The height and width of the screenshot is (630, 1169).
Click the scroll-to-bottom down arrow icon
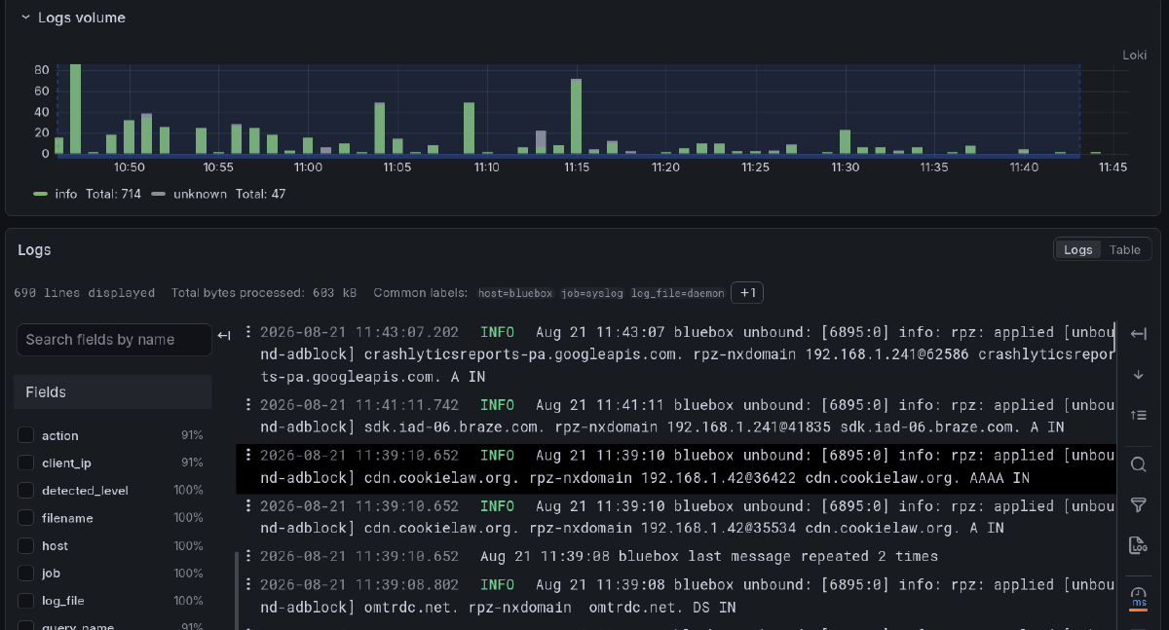(x=1138, y=376)
